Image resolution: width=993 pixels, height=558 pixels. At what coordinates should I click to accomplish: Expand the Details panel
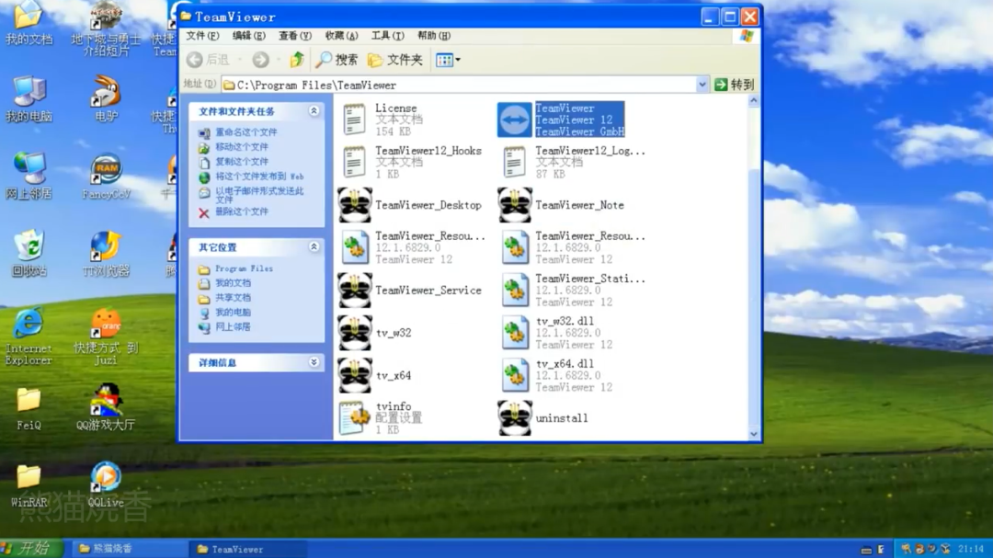tap(314, 362)
